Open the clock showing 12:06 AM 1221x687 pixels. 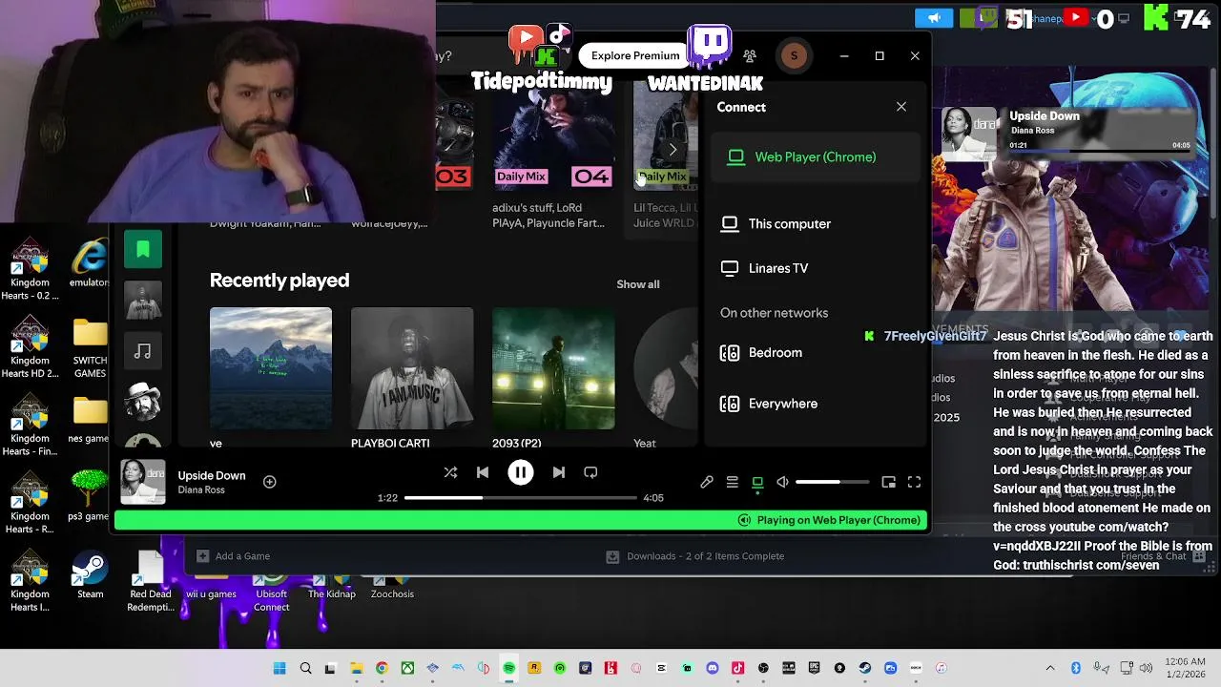pos(1186,668)
